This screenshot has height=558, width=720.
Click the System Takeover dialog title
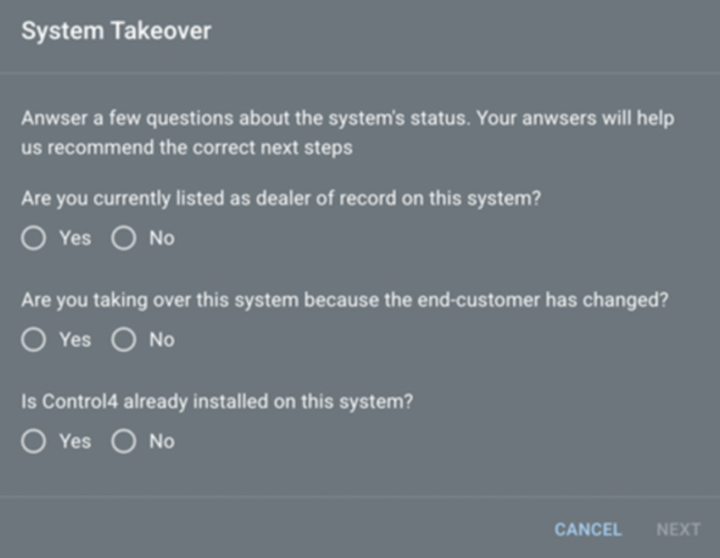coord(116,31)
